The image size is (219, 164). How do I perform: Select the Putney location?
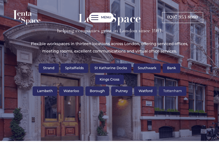(x=121, y=91)
